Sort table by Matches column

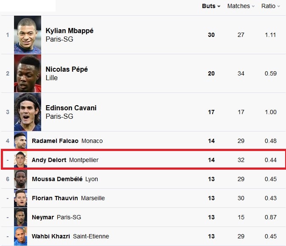point(241,6)
